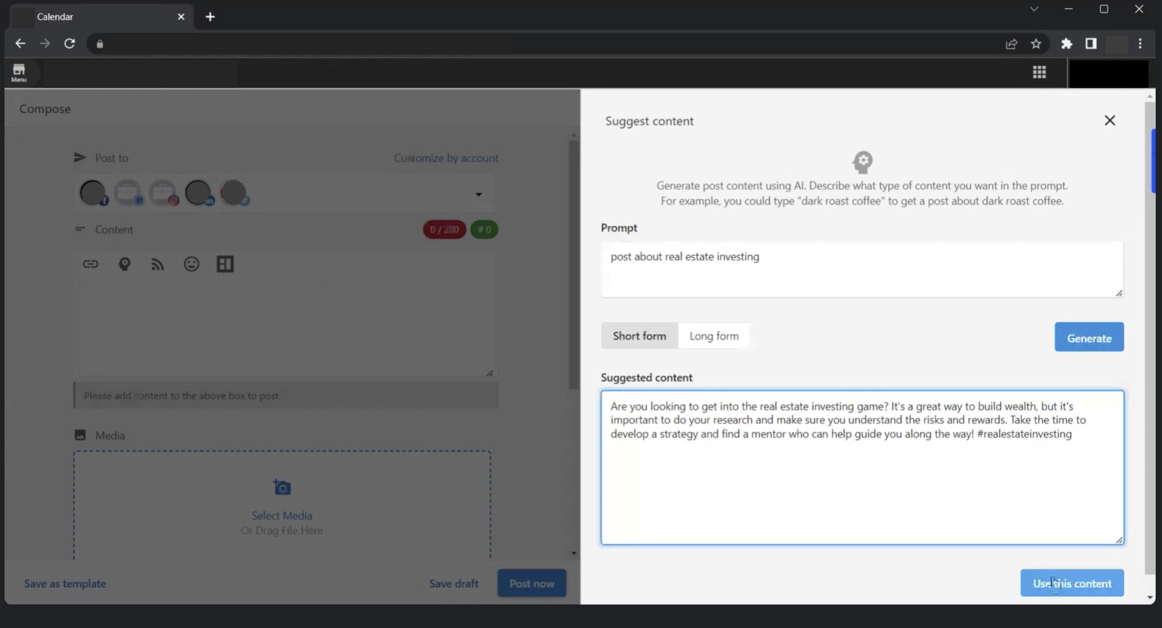Screen dimensions: 1162x628
Task: Click the Select Media link
Action: click(x=282, y=516)
